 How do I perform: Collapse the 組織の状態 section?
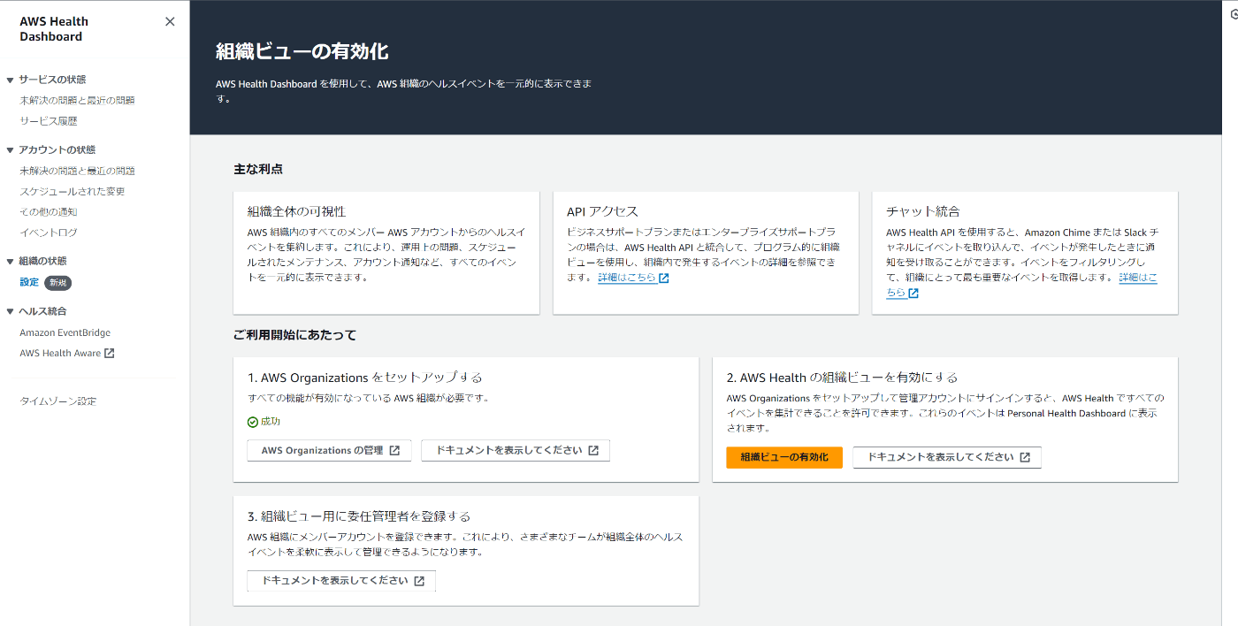pos(11,262)
